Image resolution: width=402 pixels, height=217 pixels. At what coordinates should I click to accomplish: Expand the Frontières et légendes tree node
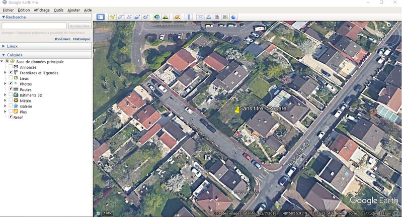5,73
